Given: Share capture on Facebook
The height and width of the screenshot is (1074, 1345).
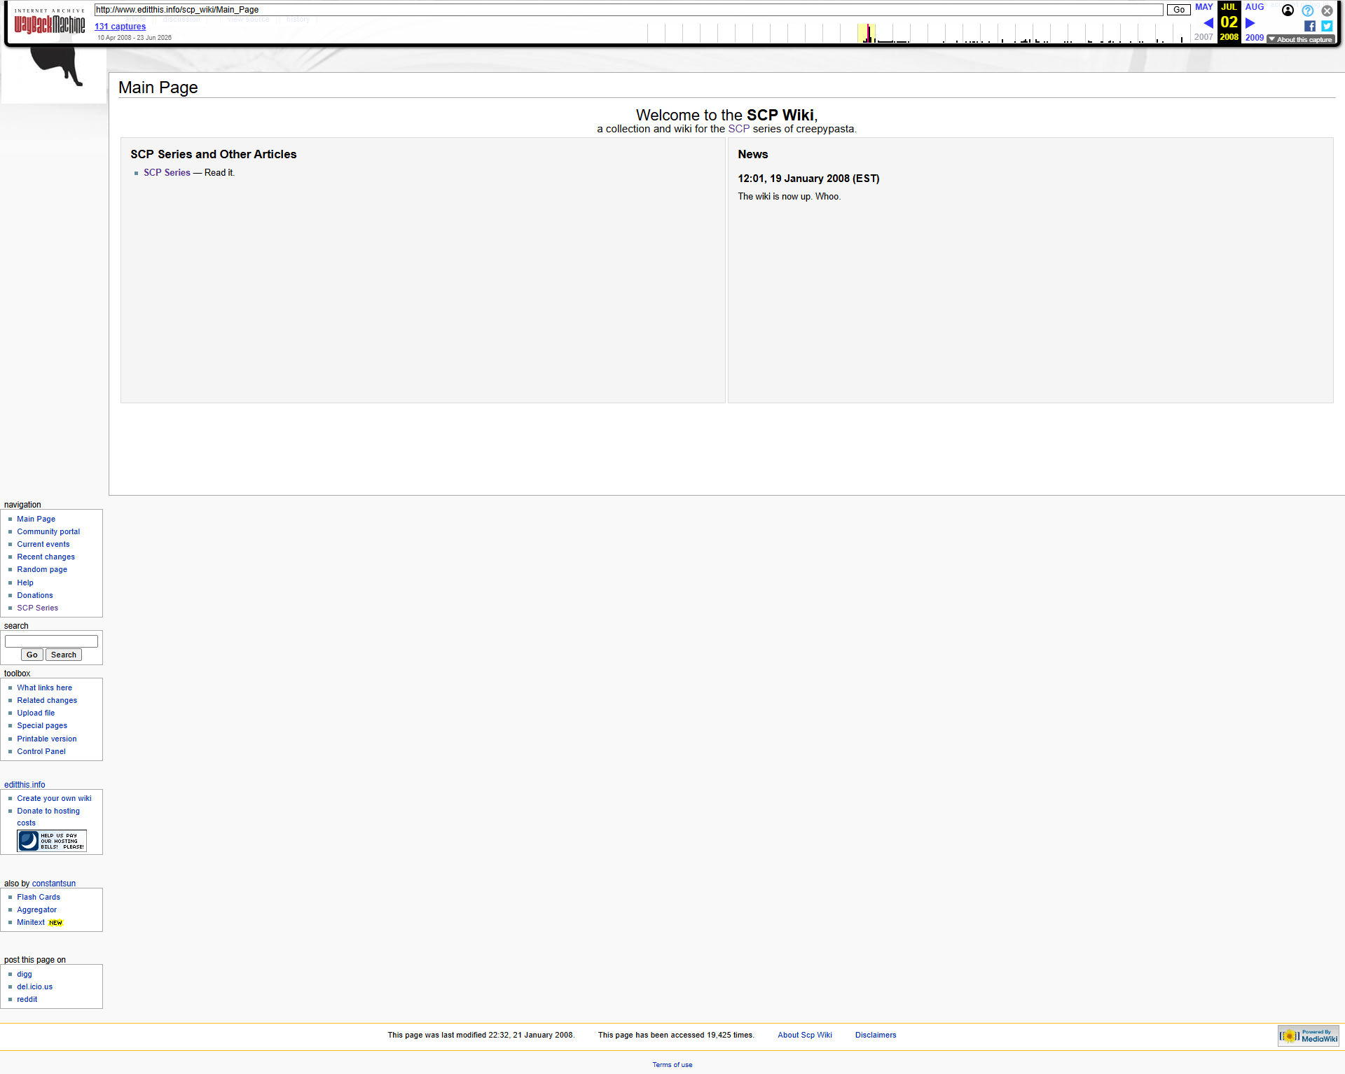Looking at the screenshot, I should 1309,26.
